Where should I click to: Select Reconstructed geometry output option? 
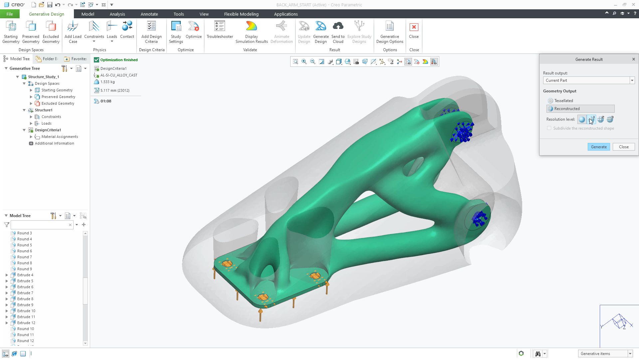coord(580,109)
